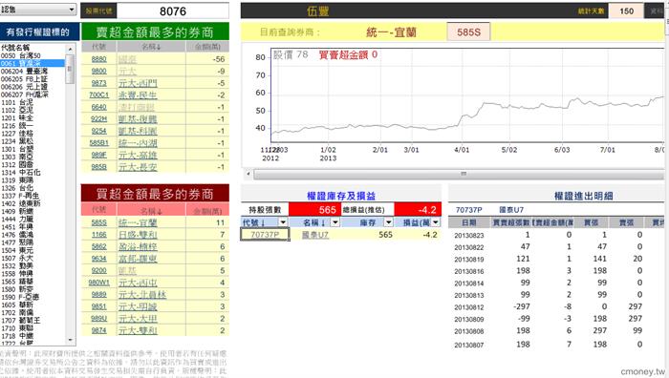The image size is (669, 378).
Task: Sort sell-side brokers by 名稱 header
Action: point(151,47)
